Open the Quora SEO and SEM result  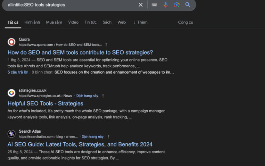coord(80,53)
